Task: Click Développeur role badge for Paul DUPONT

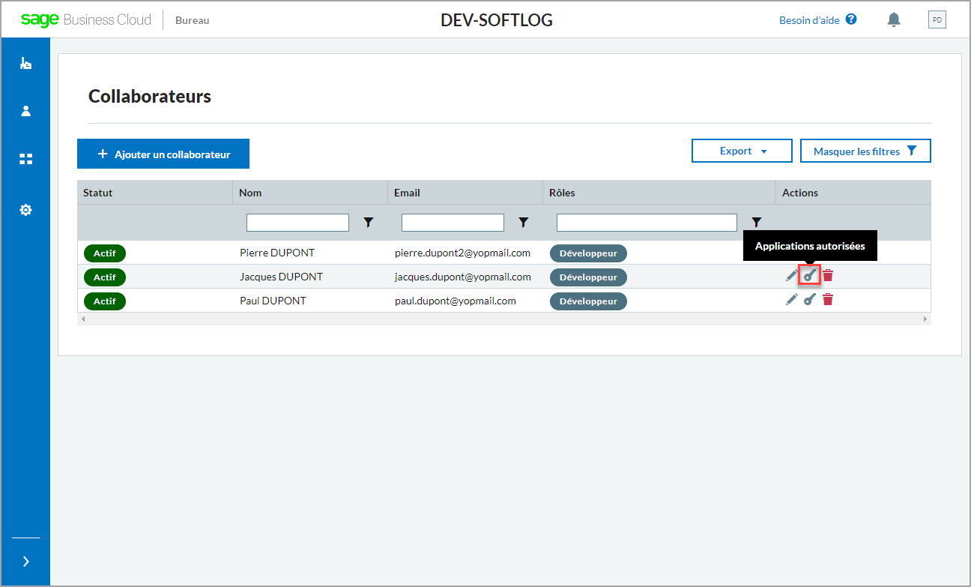Action: pyautogui.click(x=588, y=301)
